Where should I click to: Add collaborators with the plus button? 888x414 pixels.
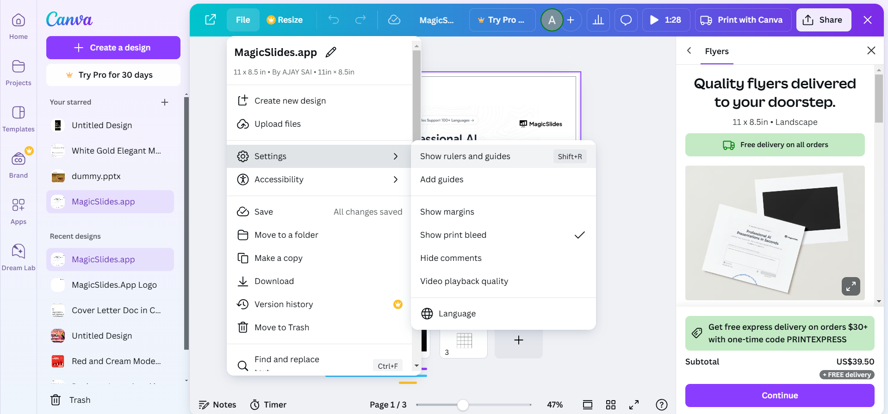click(x=571, y=20)
